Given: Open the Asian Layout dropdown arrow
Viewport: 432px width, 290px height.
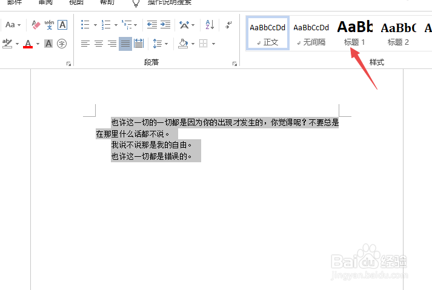Looking at the screenshot, I should tap(193, 25).
